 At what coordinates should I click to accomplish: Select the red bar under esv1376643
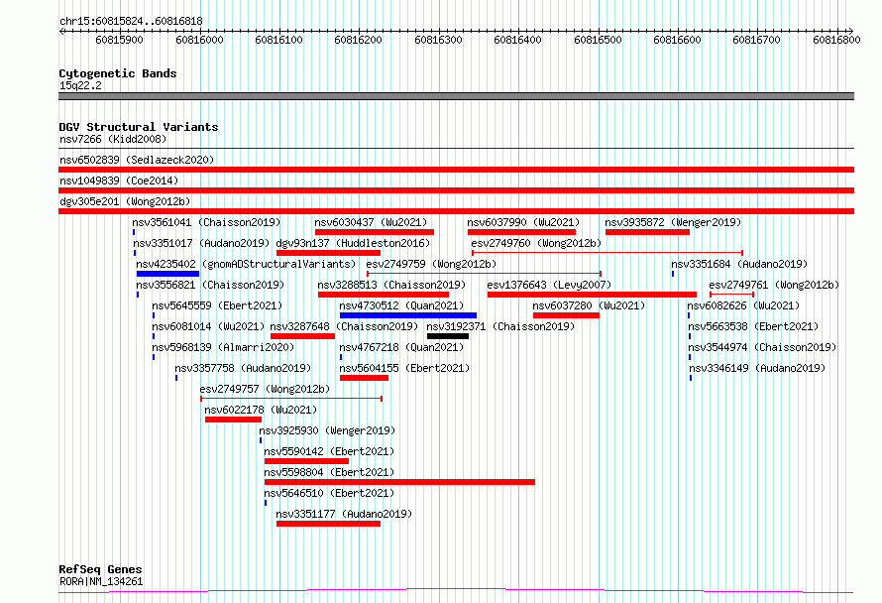592,295
